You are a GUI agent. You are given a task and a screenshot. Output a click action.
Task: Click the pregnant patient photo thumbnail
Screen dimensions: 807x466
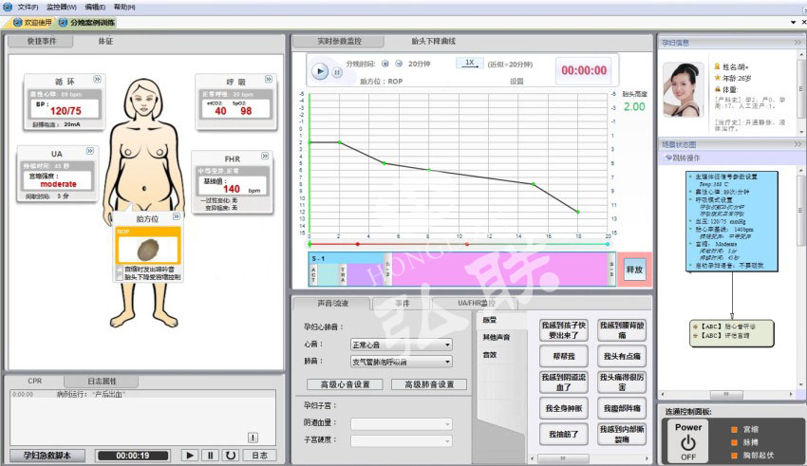683,89
